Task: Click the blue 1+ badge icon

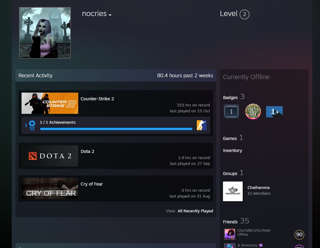Action: [x=274, y=112]
